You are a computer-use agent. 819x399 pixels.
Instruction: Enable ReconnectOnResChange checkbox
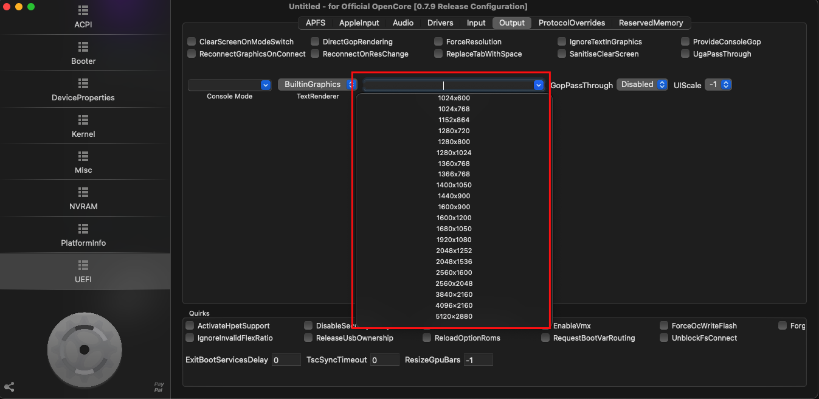pyautogui.click(x=315, y=54)
